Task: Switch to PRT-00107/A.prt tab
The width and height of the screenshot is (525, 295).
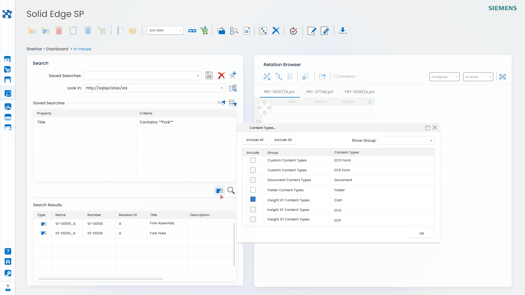Action: click(279, 92)
